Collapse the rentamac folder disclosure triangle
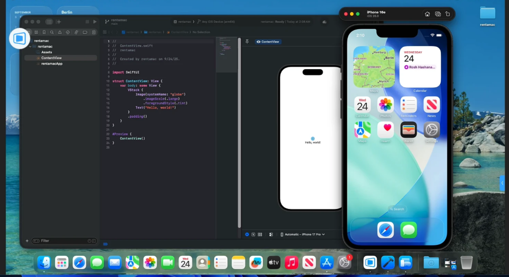Screen dimensions: 509x277 [30, 46]
